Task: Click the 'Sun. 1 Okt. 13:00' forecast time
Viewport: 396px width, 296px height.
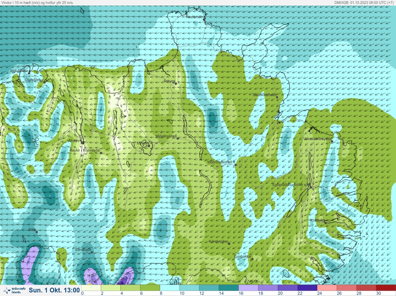Action: coord(54,290)
